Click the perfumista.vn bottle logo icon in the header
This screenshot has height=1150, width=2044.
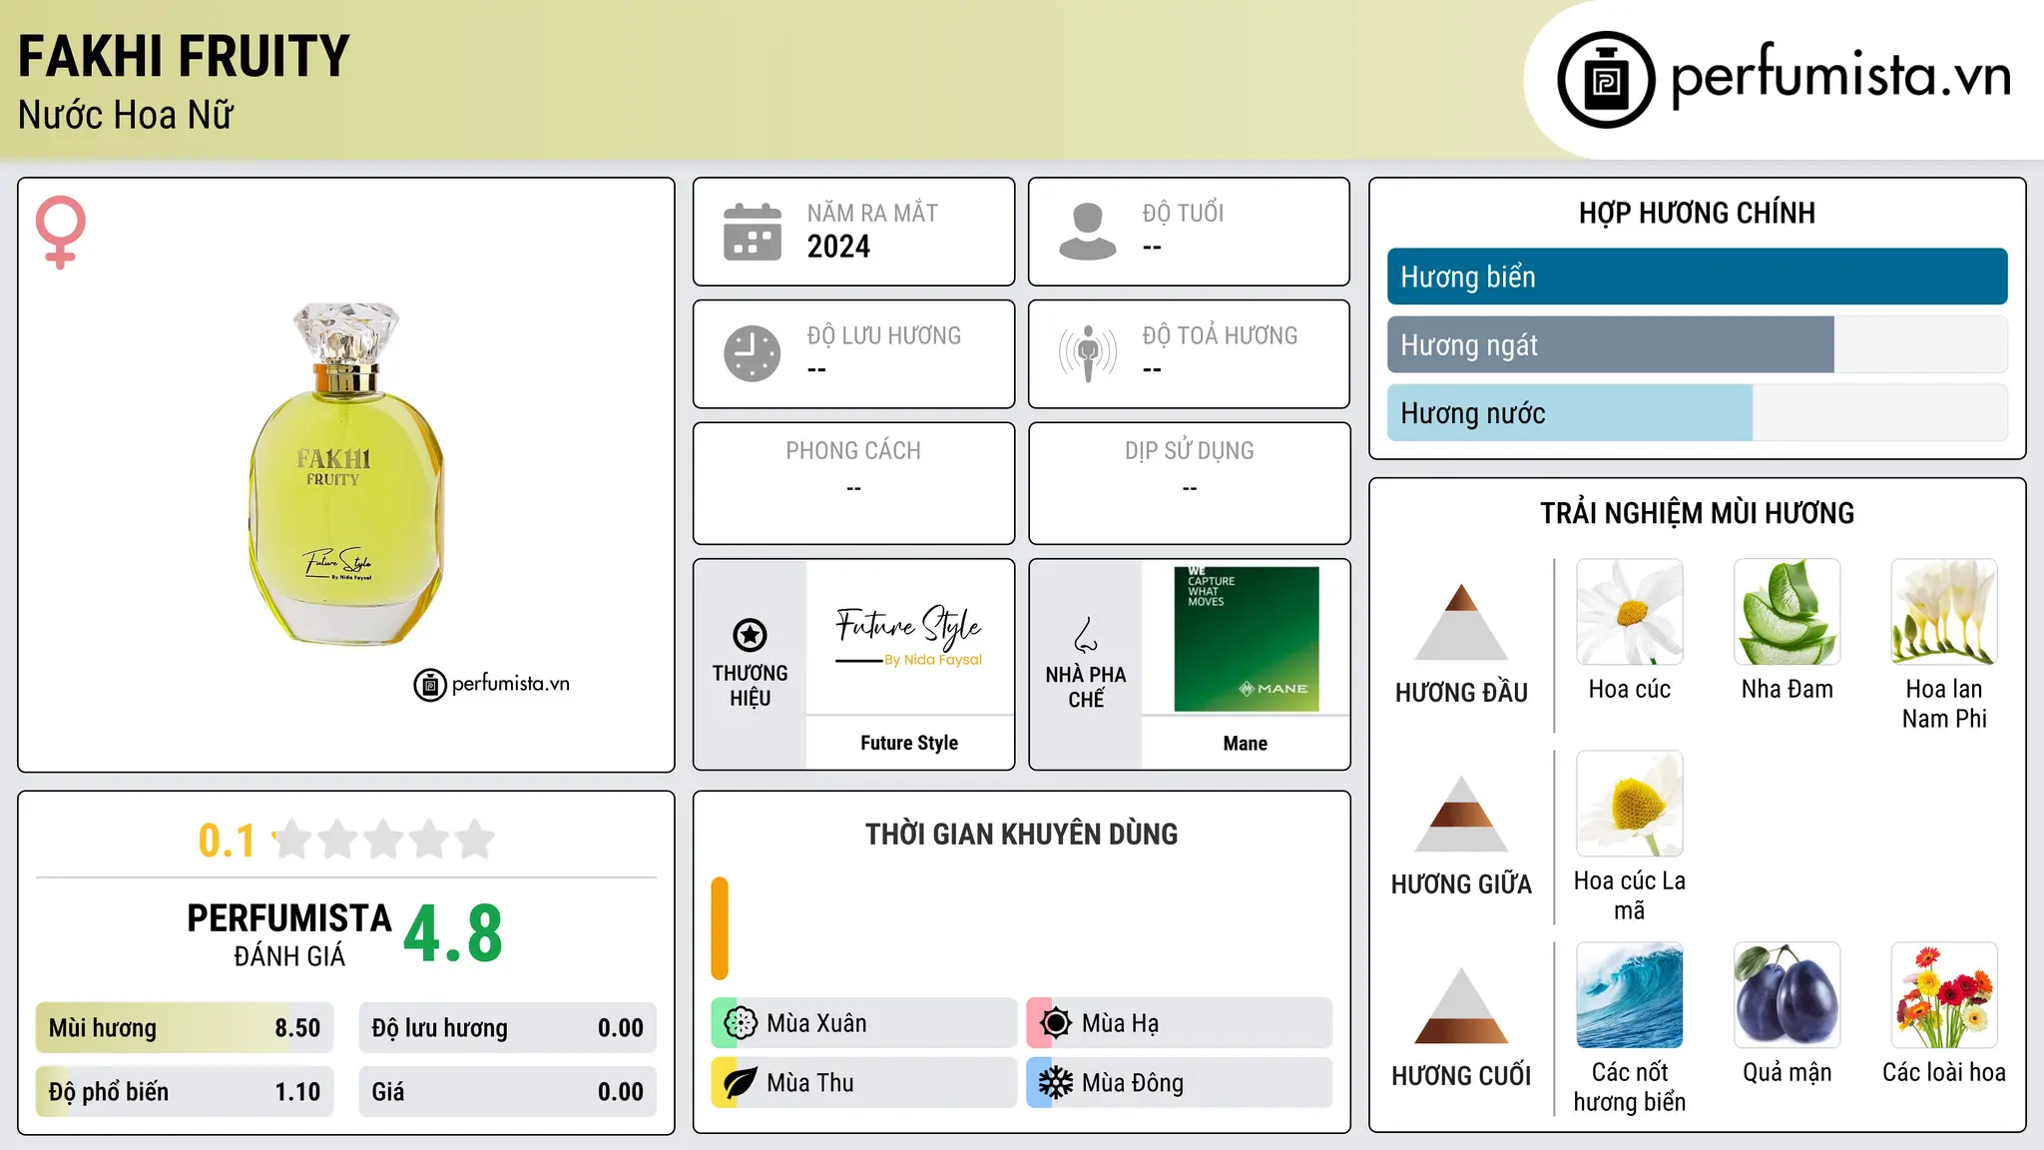[x=1606, y=80]
